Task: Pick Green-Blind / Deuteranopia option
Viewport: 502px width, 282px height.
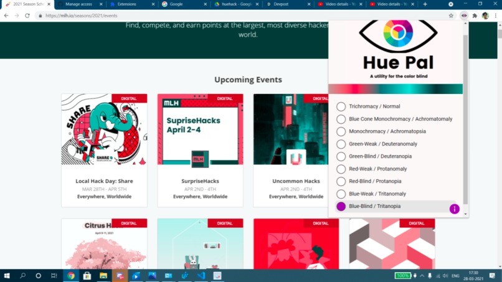Action: (341, 156)
